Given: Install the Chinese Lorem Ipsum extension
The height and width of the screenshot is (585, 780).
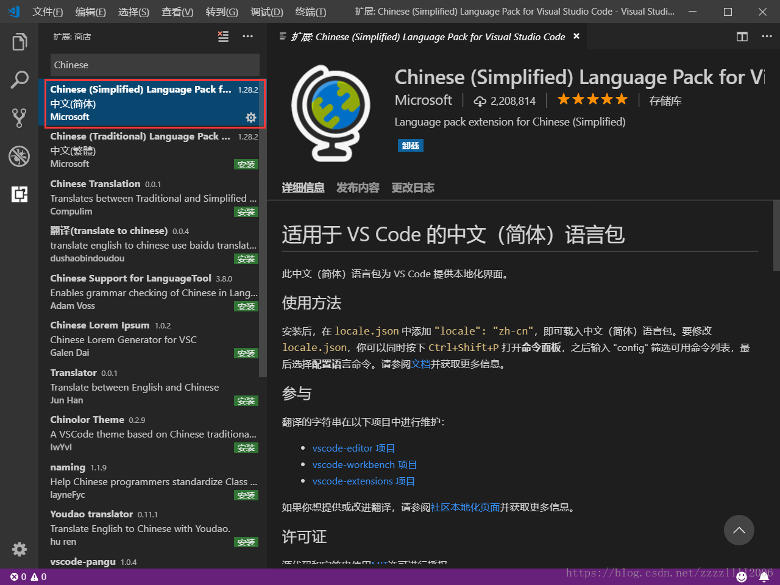Looking at the screenshot, I should [246, 353].
